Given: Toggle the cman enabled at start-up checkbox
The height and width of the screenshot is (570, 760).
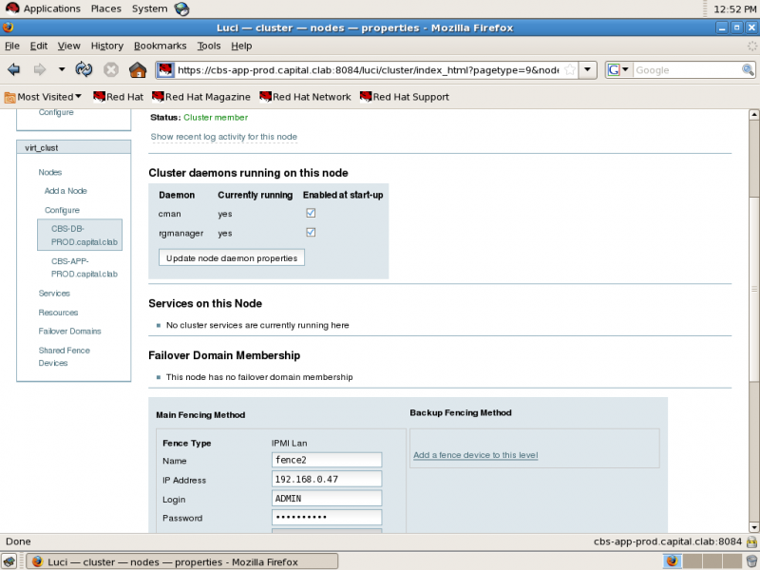Looking at the screenshot, I should tap(311, 213).
